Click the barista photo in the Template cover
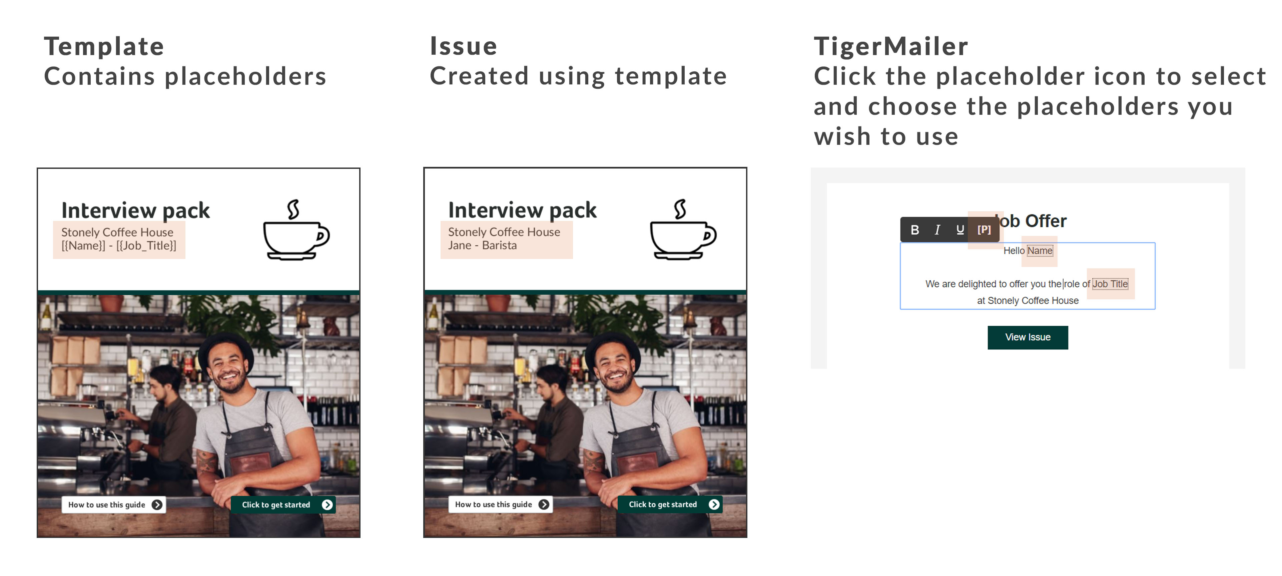Viewport: 1282px width, 576px height. 198,416
